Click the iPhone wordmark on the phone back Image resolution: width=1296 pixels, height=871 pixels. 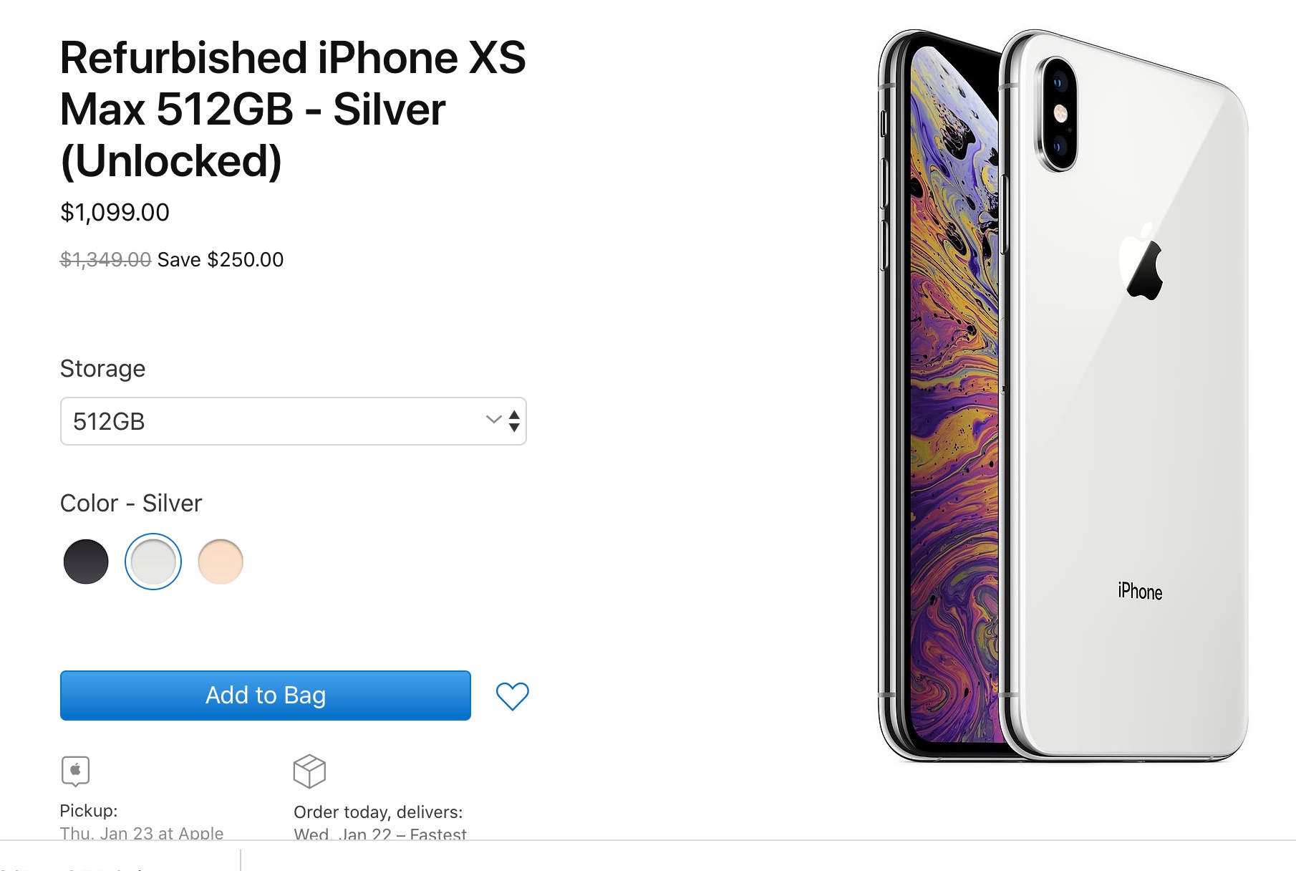pos(1140,592)
